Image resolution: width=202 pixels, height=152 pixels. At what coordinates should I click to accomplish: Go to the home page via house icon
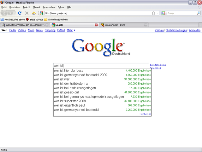click(34, 13)
